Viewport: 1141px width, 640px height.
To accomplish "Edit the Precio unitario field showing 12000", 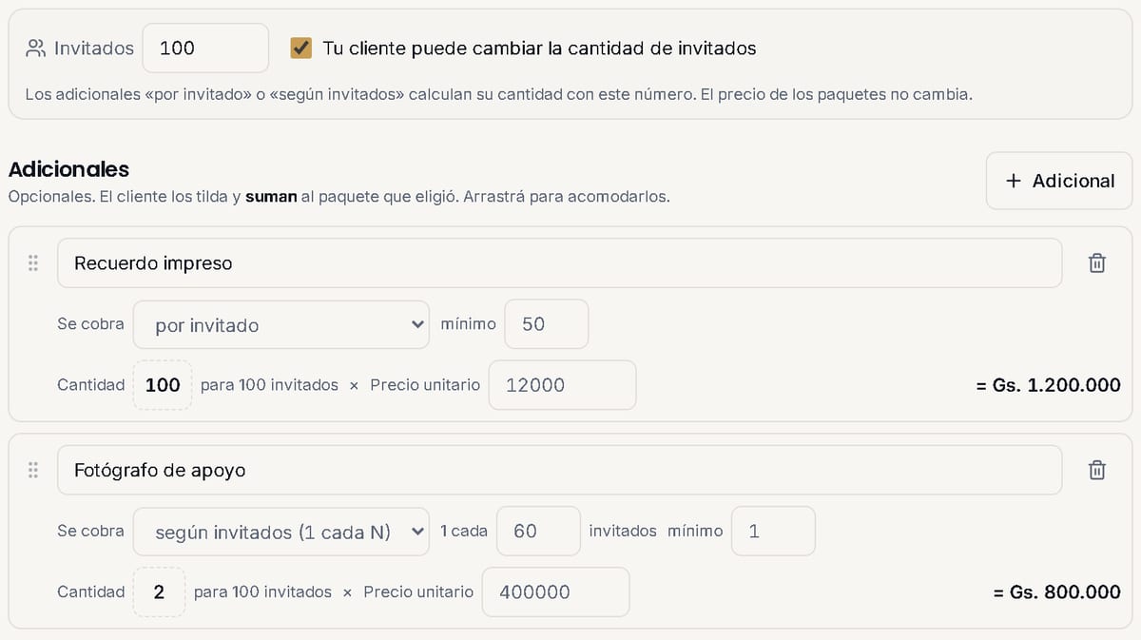I will point(562,385).
